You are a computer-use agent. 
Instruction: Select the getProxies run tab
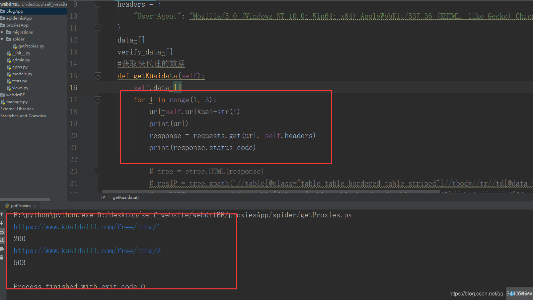click(21, 206)
